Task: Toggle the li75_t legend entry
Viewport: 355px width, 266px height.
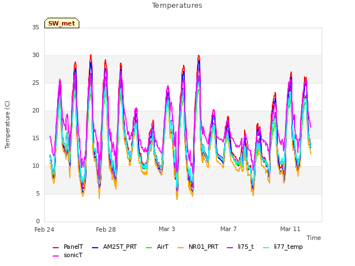Action: coord(240,247)
